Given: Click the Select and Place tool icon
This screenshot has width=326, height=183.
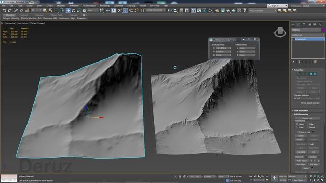Looking at the screenshot, I should tap(84, 10).
